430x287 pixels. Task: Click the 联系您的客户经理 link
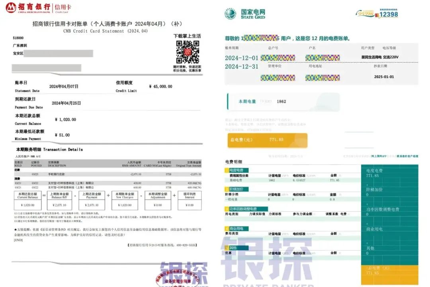tap(407, 156)
